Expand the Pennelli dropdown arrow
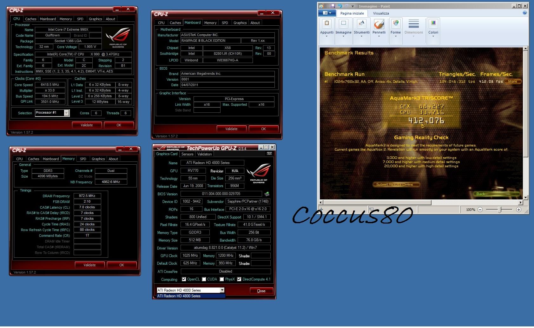 click(379, 36)
